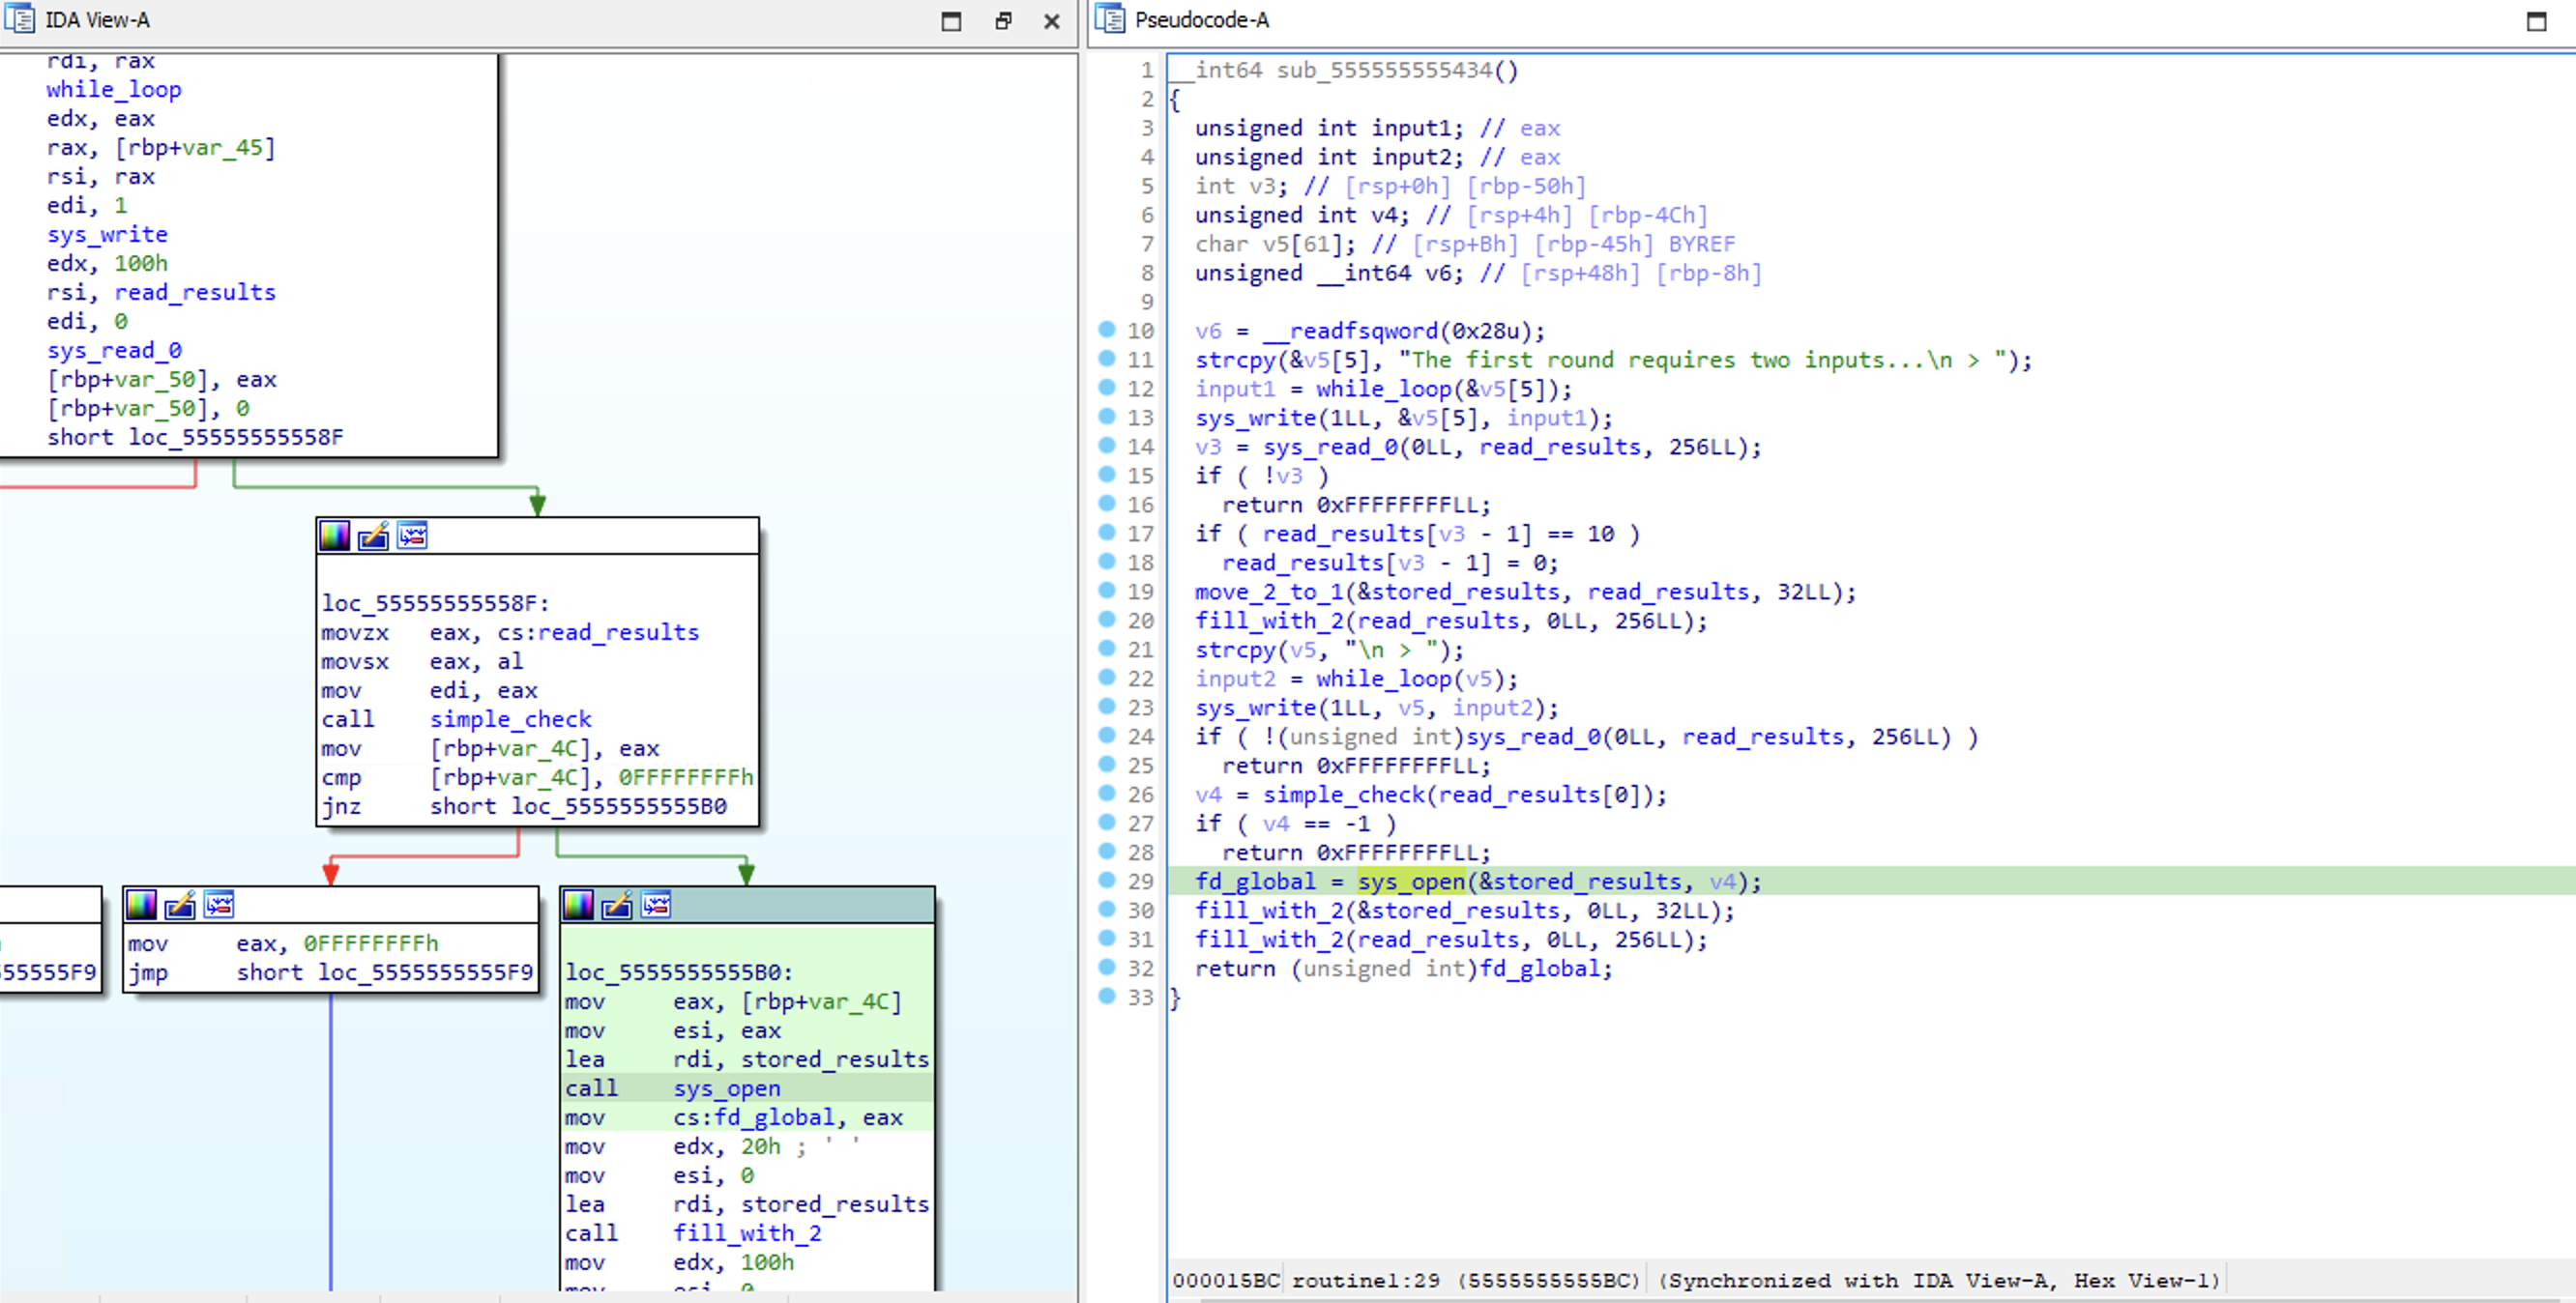Click while_loop in top graph block
Viewport: 2576px width, 1303px height.
point(113,89)
